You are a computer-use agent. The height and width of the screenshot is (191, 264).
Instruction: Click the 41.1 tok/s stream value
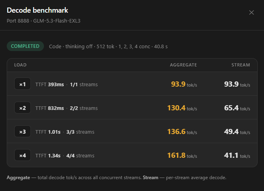pyautogui.click(x=237, y=155)
